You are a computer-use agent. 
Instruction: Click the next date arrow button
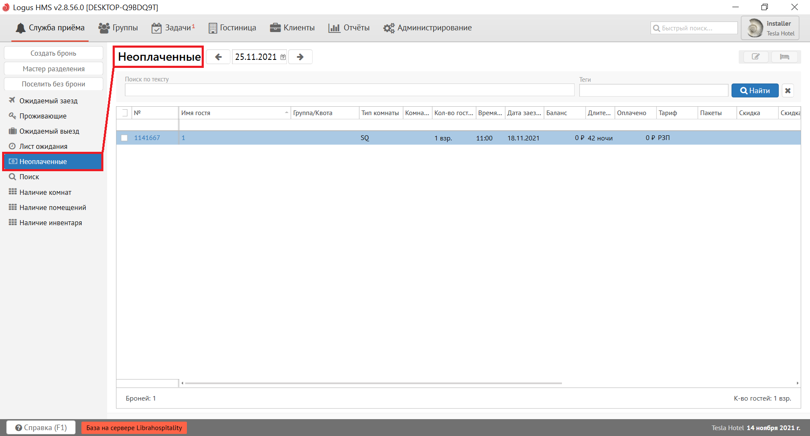(x=300, y=57)
